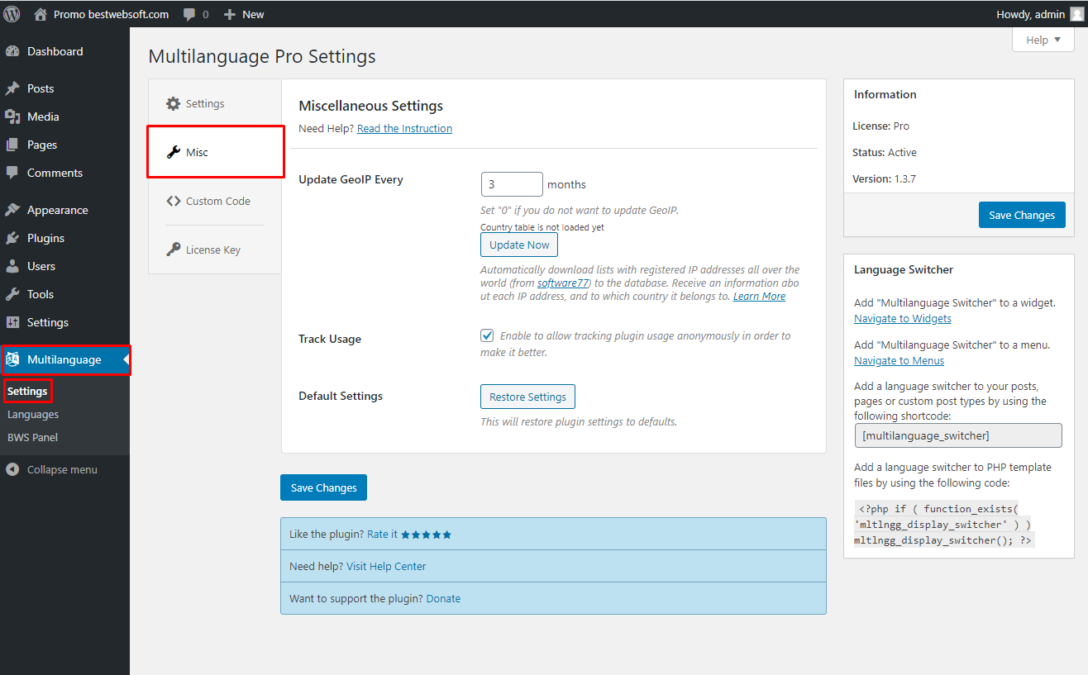
Task: Click Promo bestwebsoft.com site name
Action: tap(111, 14)
